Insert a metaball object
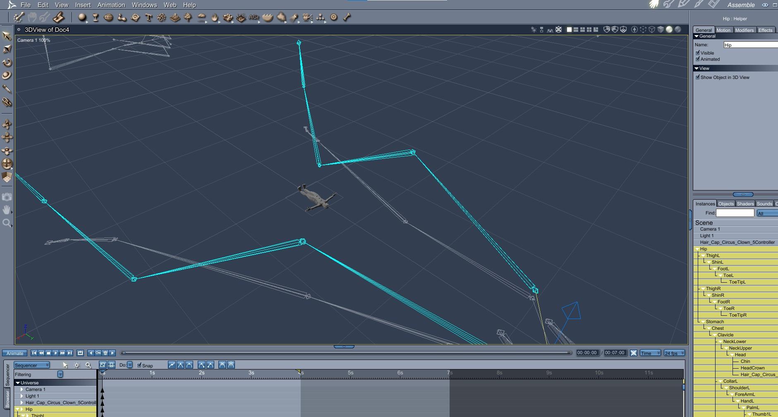Image resolution: width=778 pixels, height=417 pixels. coord(122,17)
